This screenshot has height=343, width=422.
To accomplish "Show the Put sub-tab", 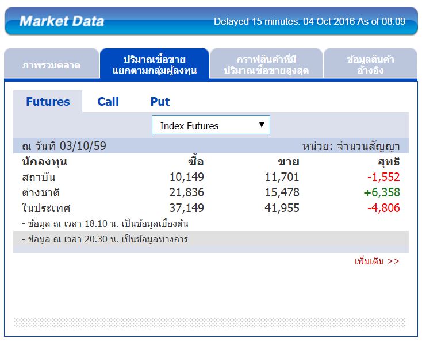I will tap(160, 102).
